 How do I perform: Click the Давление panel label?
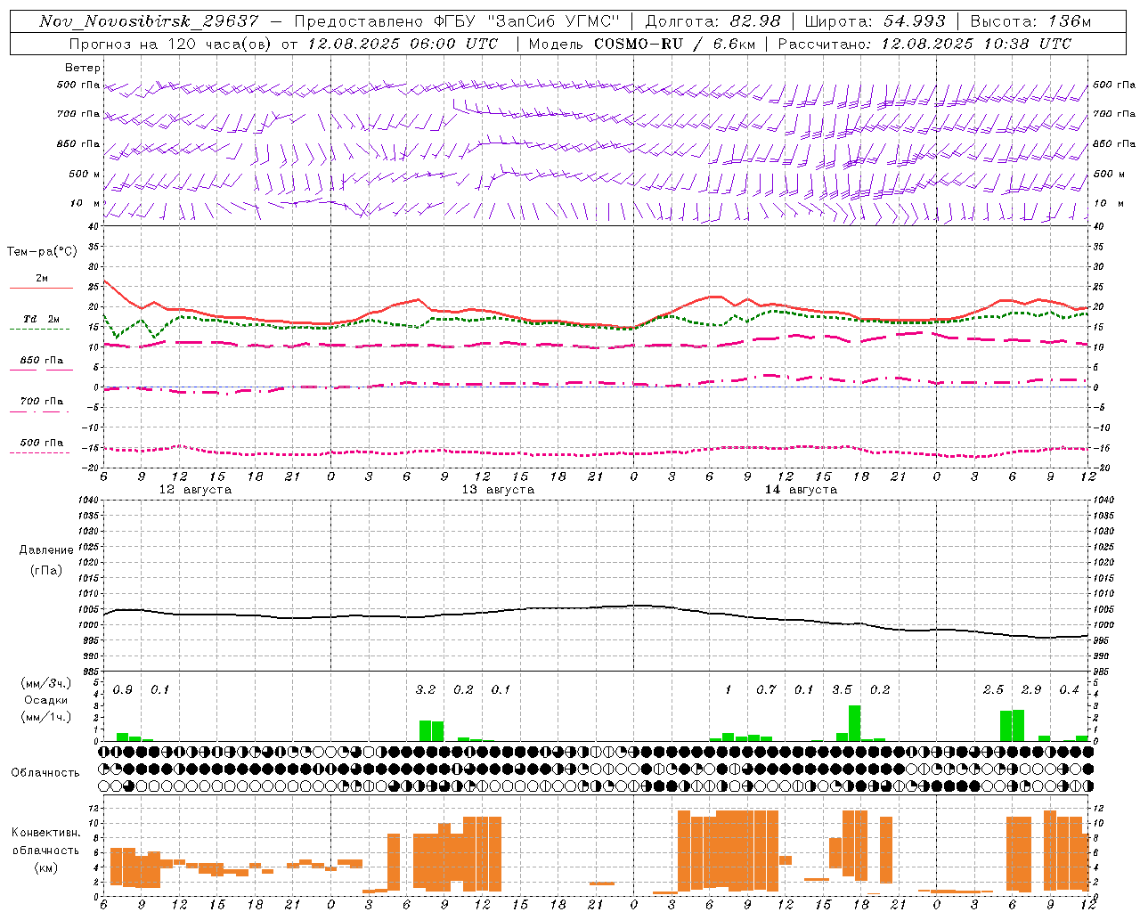point(46,550)
